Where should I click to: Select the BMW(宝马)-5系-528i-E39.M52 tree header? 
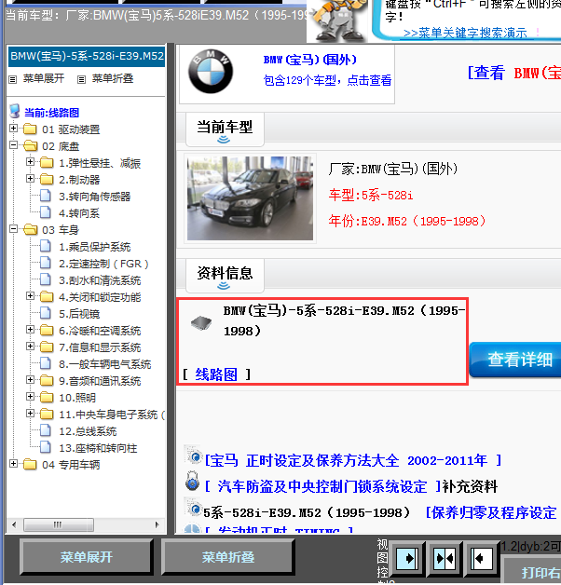(x=87, y=56)
